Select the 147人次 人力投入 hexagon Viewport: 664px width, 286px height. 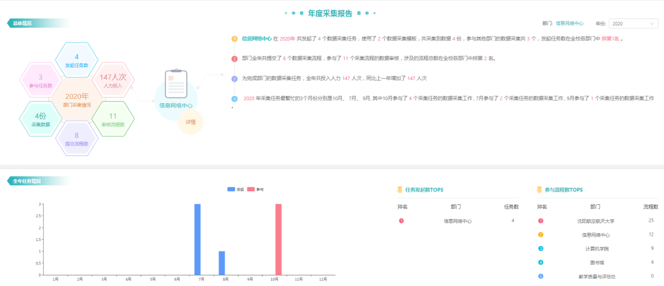[x=113, y=81]
